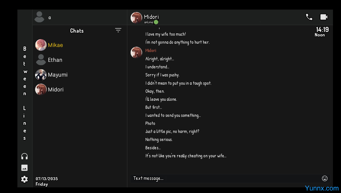This screenshot has width=341, height=193.
Task: Click Midori's name in conversation header
Action: [x=151, y=17]
